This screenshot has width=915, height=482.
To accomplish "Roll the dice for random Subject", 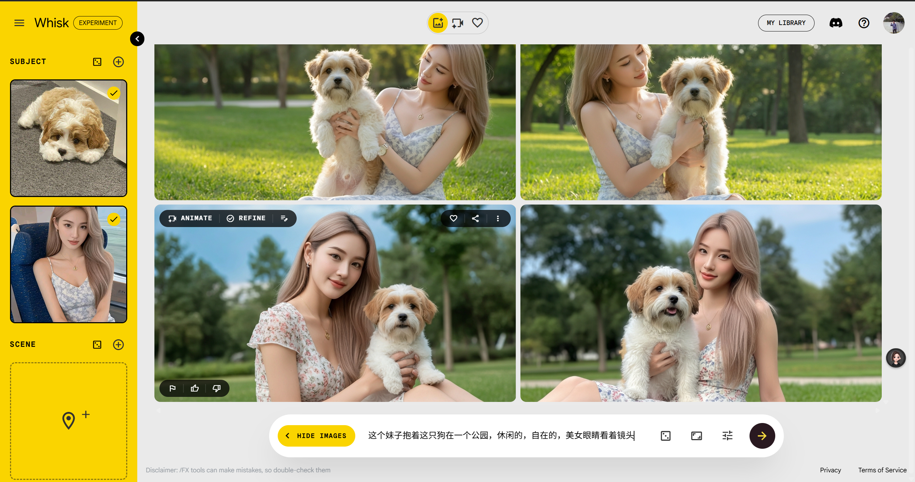I will (97, 62).
